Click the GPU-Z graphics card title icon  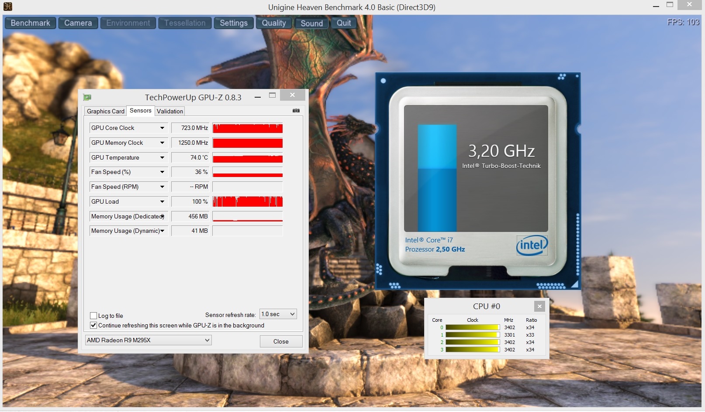pos(87,97)
